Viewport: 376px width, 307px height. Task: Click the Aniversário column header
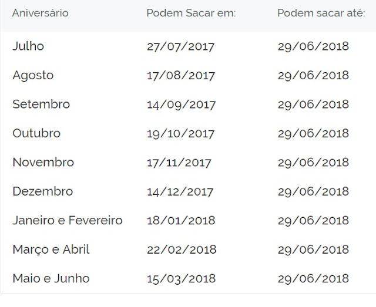pos(40,13)
